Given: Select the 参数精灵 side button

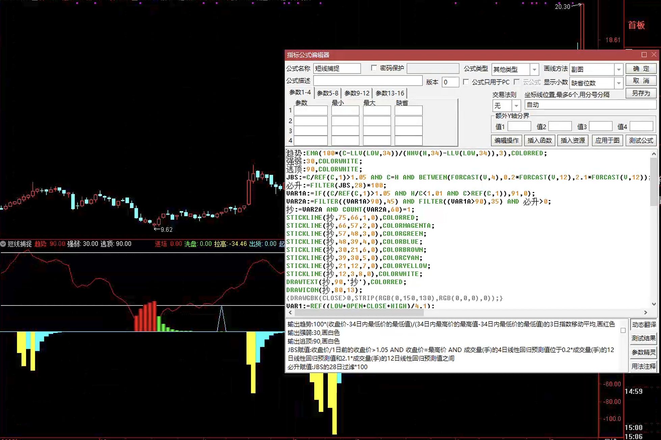Looking at the screenshot, I should (x=643, y=352).
